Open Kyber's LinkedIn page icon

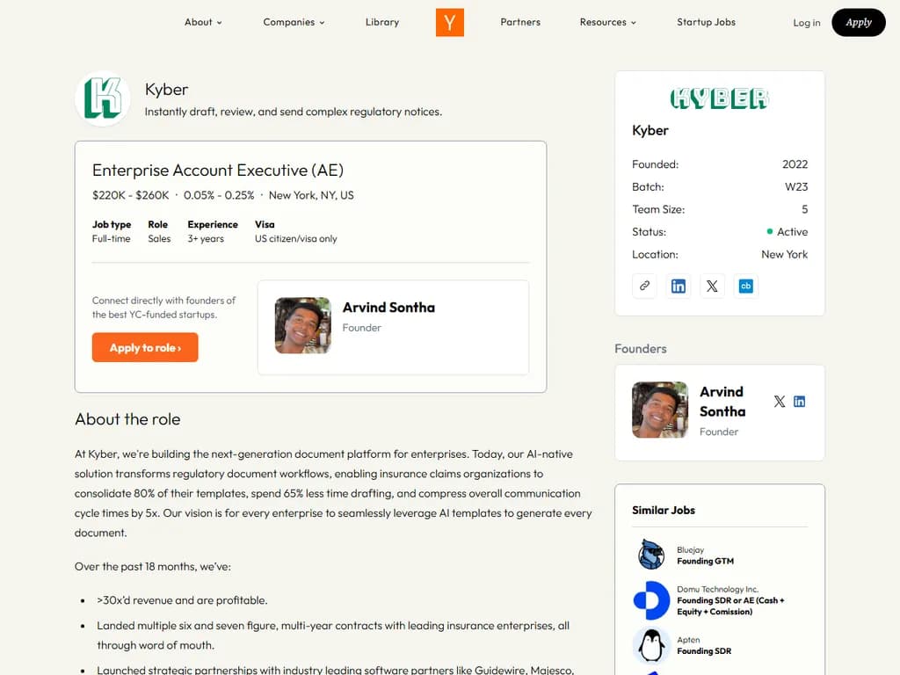point(678,286)
